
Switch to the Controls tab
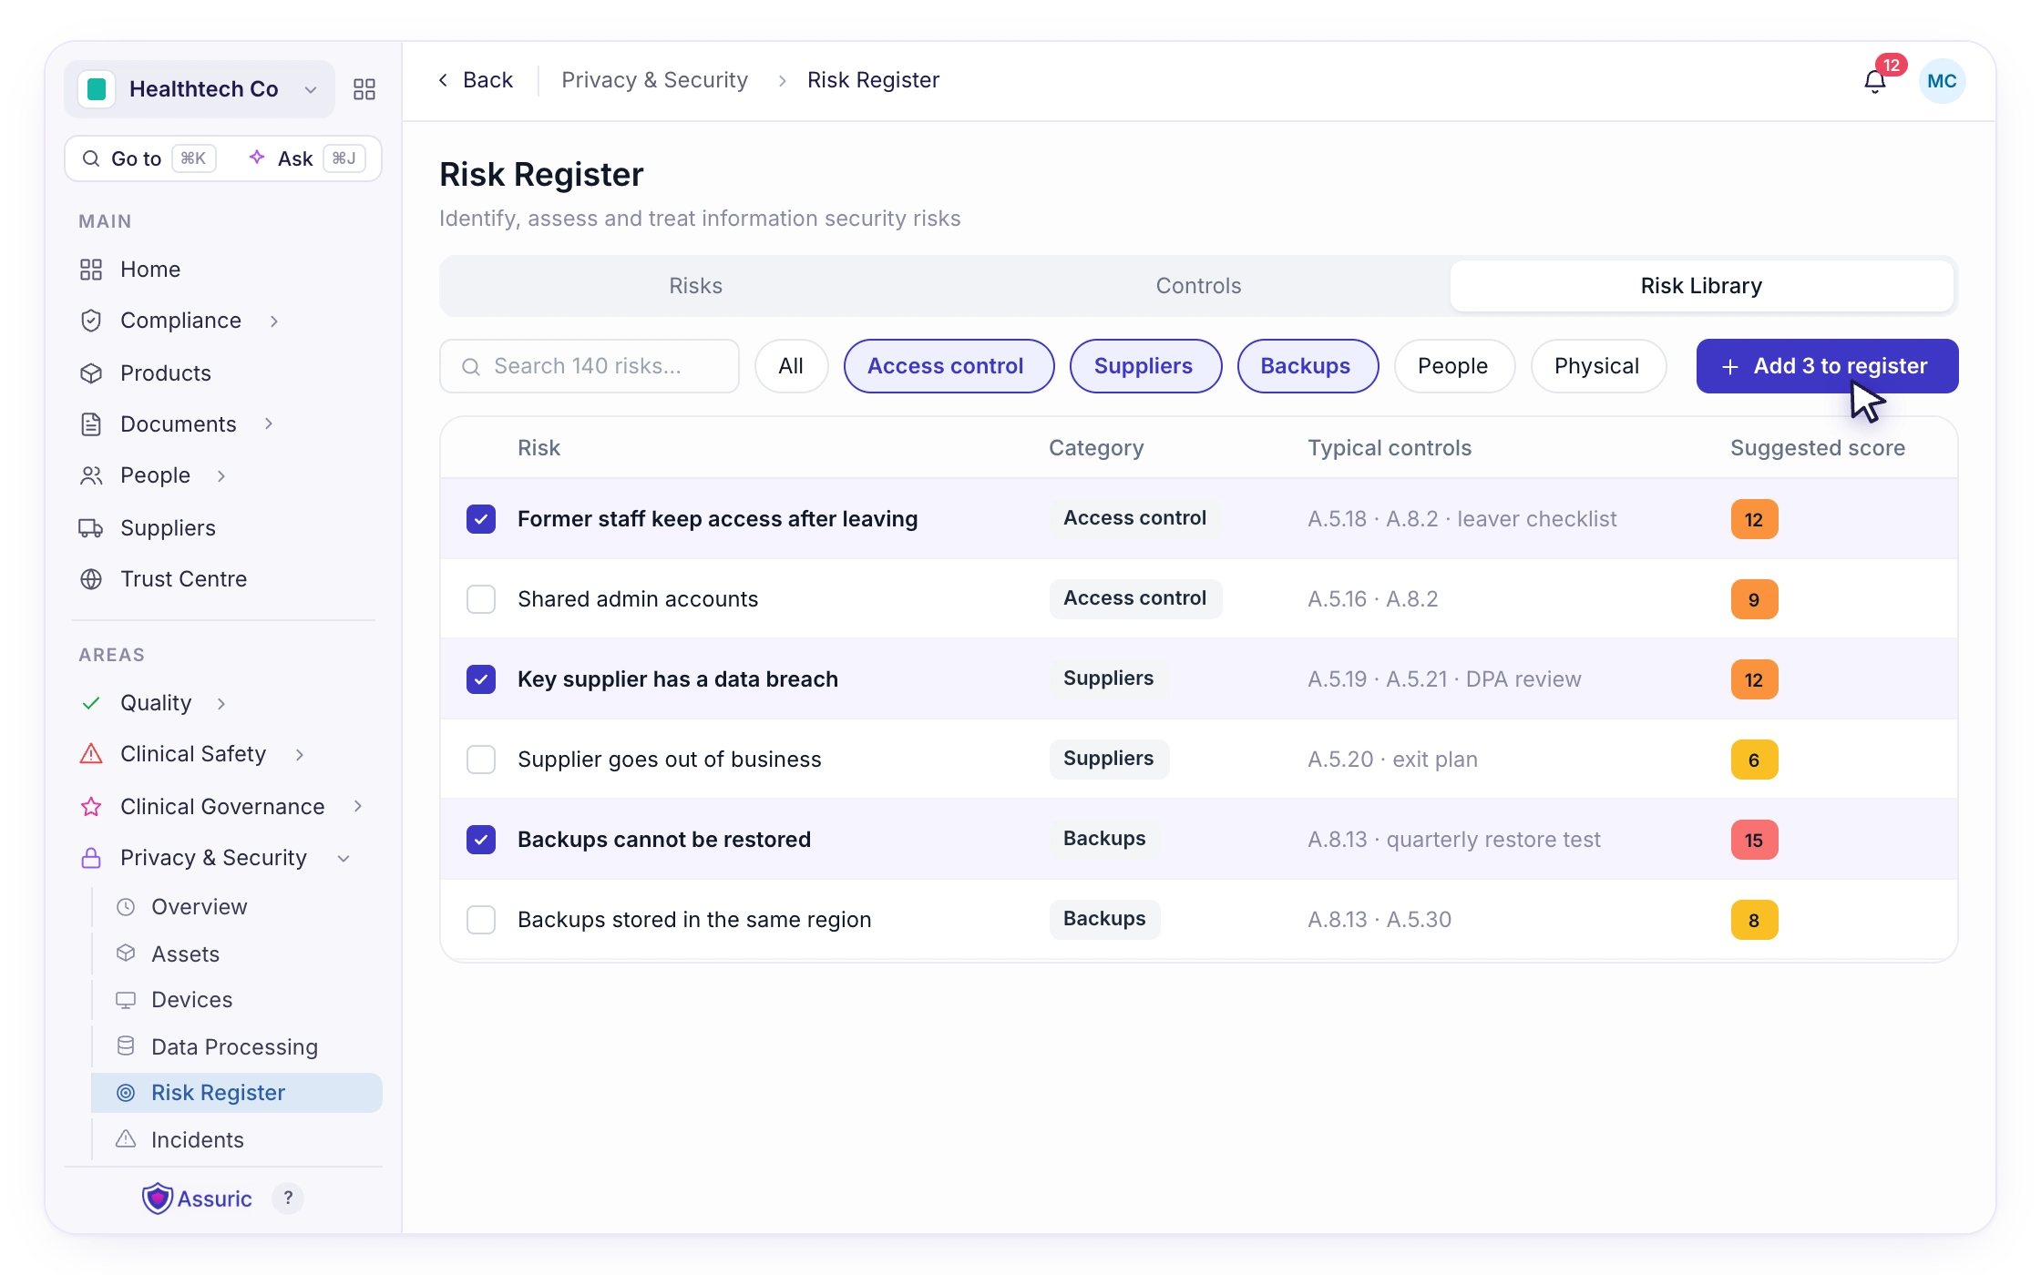click(1198, 286)
